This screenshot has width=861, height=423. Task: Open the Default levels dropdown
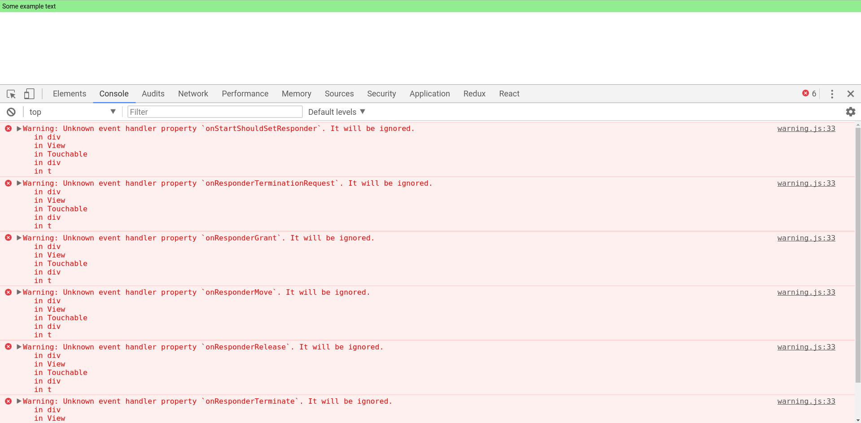337,112
